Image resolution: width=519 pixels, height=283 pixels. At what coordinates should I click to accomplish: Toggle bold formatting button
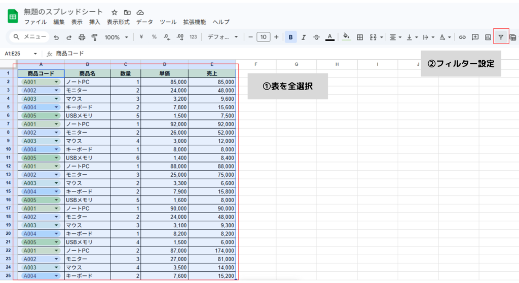point(290,37)
